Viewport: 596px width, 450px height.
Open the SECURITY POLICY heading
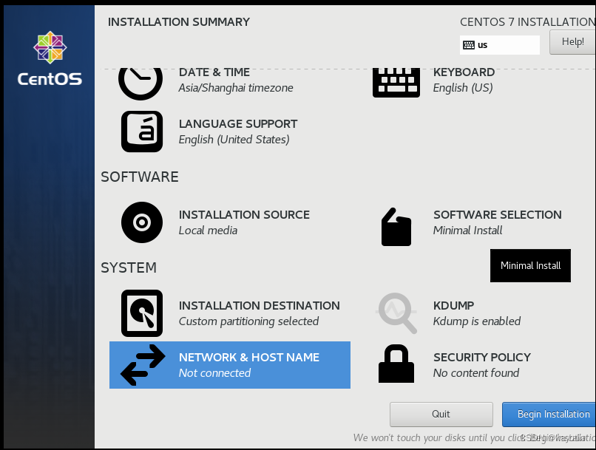(x=482, y=358)
